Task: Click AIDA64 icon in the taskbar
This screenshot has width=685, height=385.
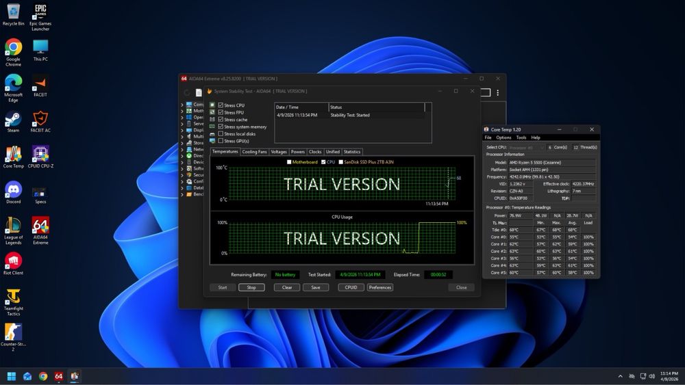Action: pyautogui.click(x=59, y=376)
